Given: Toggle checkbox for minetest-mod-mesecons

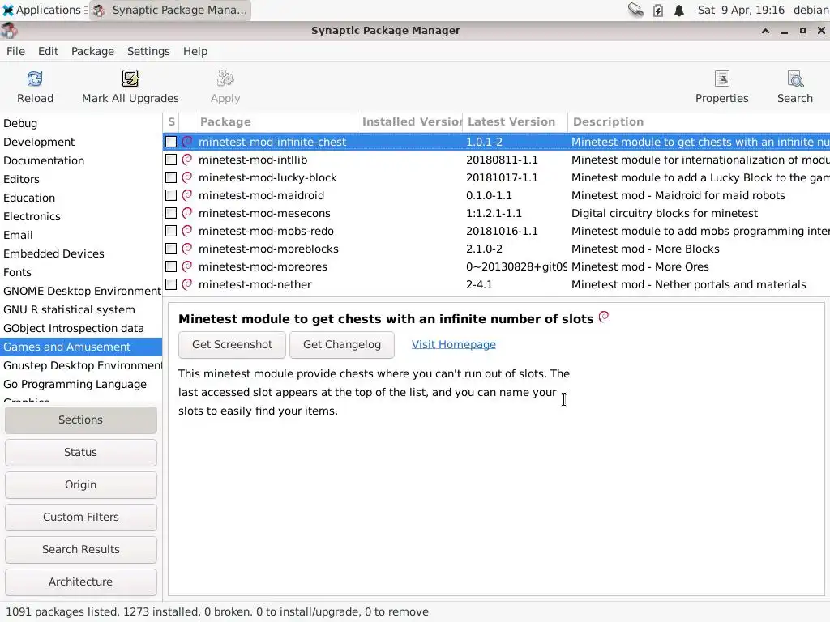Looking at the screenshot, I should (x=171, y=213).
